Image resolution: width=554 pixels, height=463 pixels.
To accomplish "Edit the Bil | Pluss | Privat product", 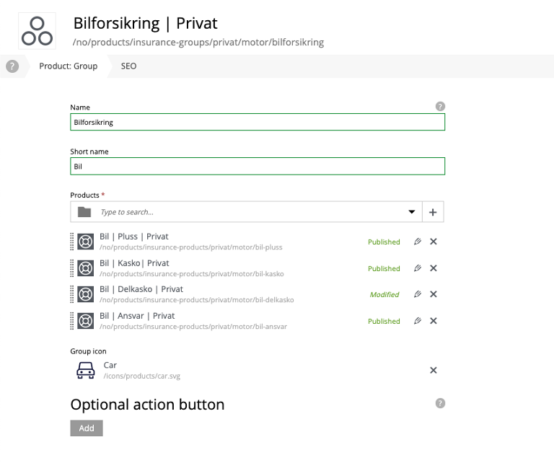I will (x=418, y=242).
